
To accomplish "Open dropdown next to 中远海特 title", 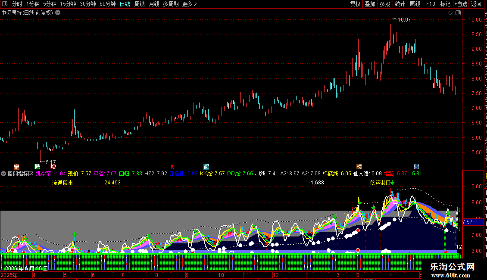I will [58, 13].
